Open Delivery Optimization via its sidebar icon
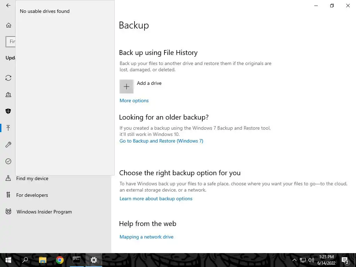 click(x=8, y=95)
